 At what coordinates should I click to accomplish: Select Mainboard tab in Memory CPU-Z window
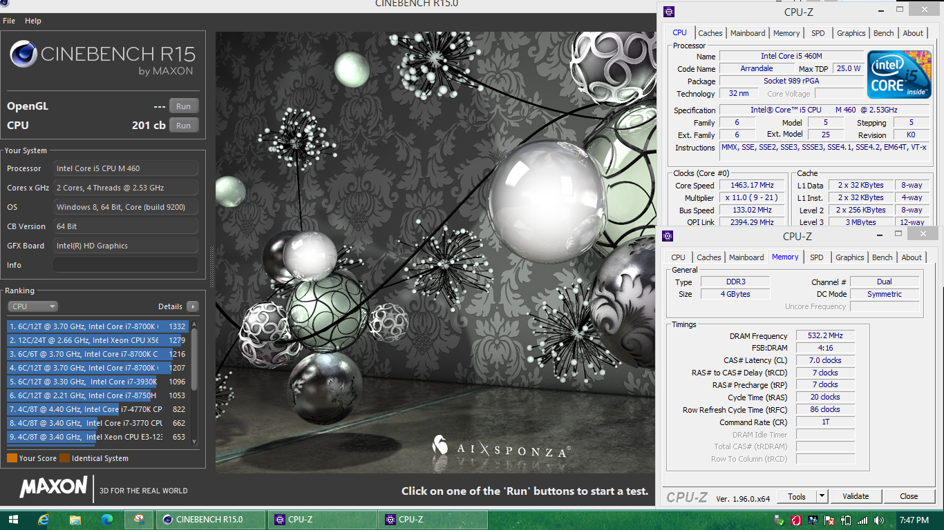pyautogui.click(x=746, y=257)
